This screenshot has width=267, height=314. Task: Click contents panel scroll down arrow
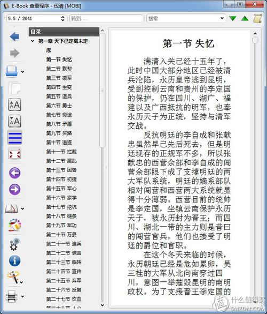(x=103, y=305)
